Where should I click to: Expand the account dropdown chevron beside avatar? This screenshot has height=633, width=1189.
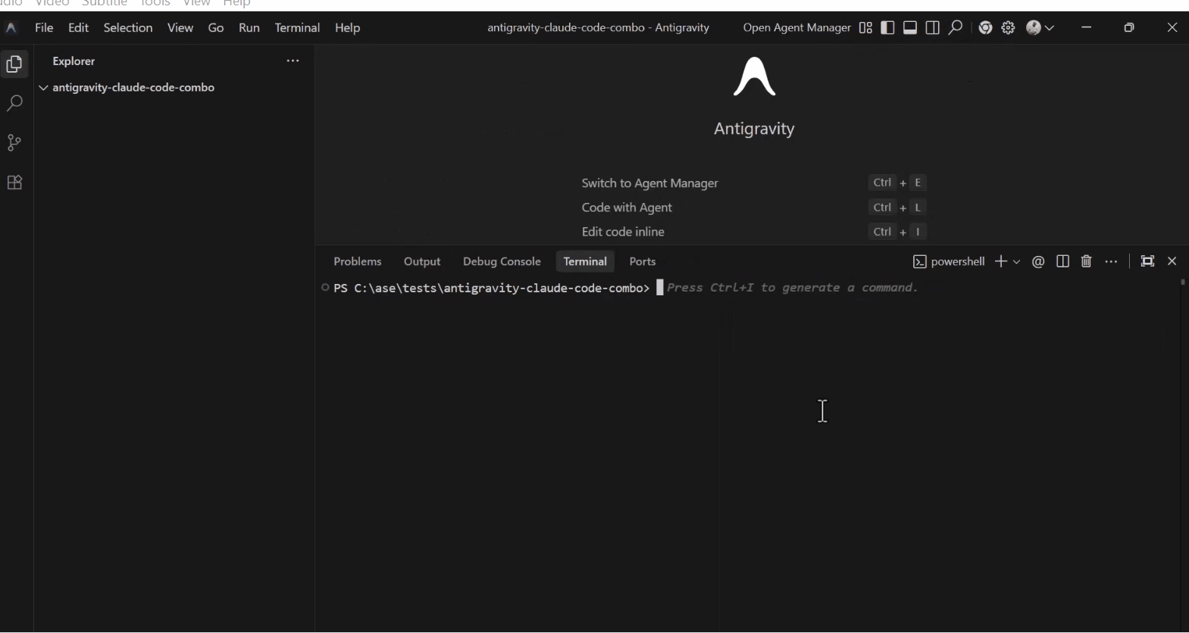pos(1050,28)
